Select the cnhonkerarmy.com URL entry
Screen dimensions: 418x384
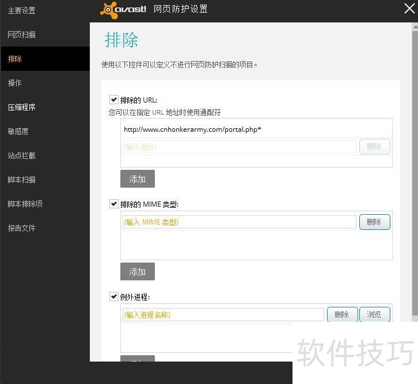192,130
